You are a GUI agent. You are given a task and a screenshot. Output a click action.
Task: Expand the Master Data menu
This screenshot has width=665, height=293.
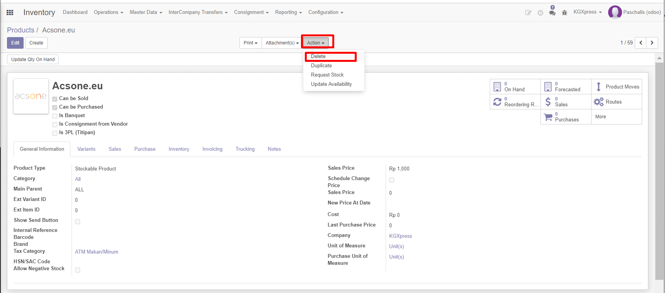(146, 12)
